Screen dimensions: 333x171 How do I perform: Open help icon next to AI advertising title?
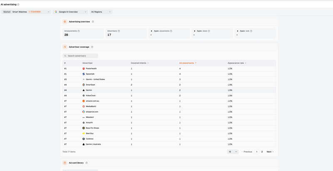point(18,5)
